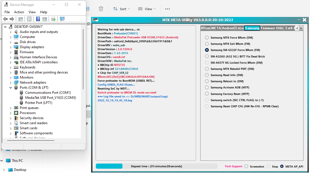This screenshot has height=174, width=310.
Task: Click the Forward arrow in Device Manager
Action: pos(11,19)
